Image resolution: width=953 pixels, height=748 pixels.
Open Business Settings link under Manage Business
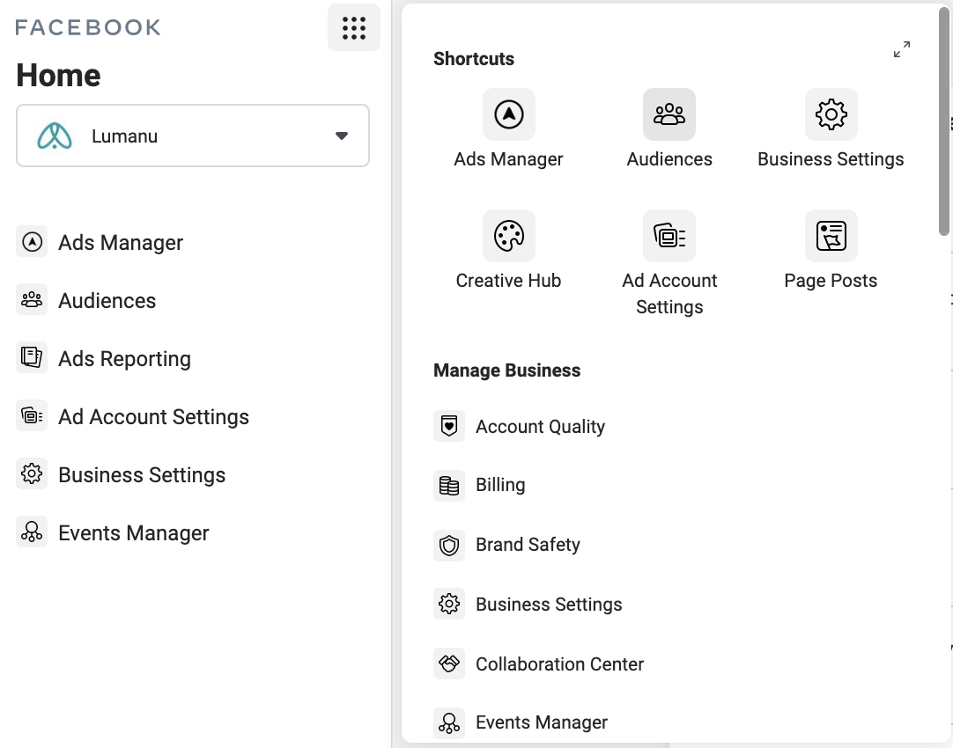[549, 604]
